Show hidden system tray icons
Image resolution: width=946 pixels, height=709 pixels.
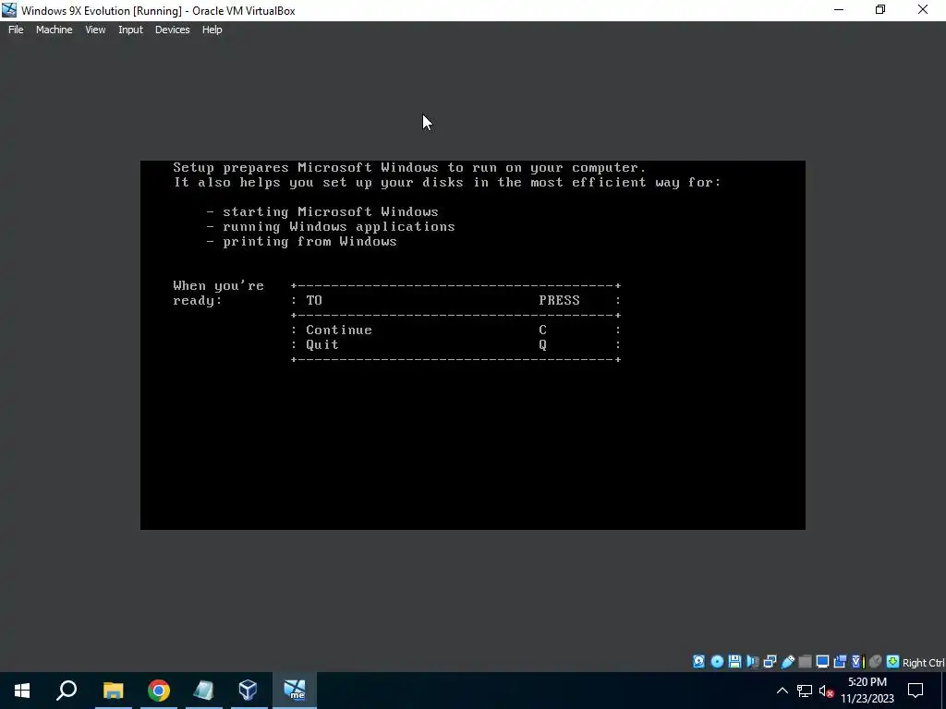782,691
